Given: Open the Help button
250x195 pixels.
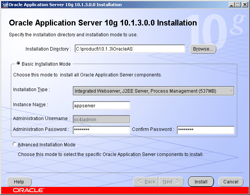Looking at the screenshot, I should 19,181.
